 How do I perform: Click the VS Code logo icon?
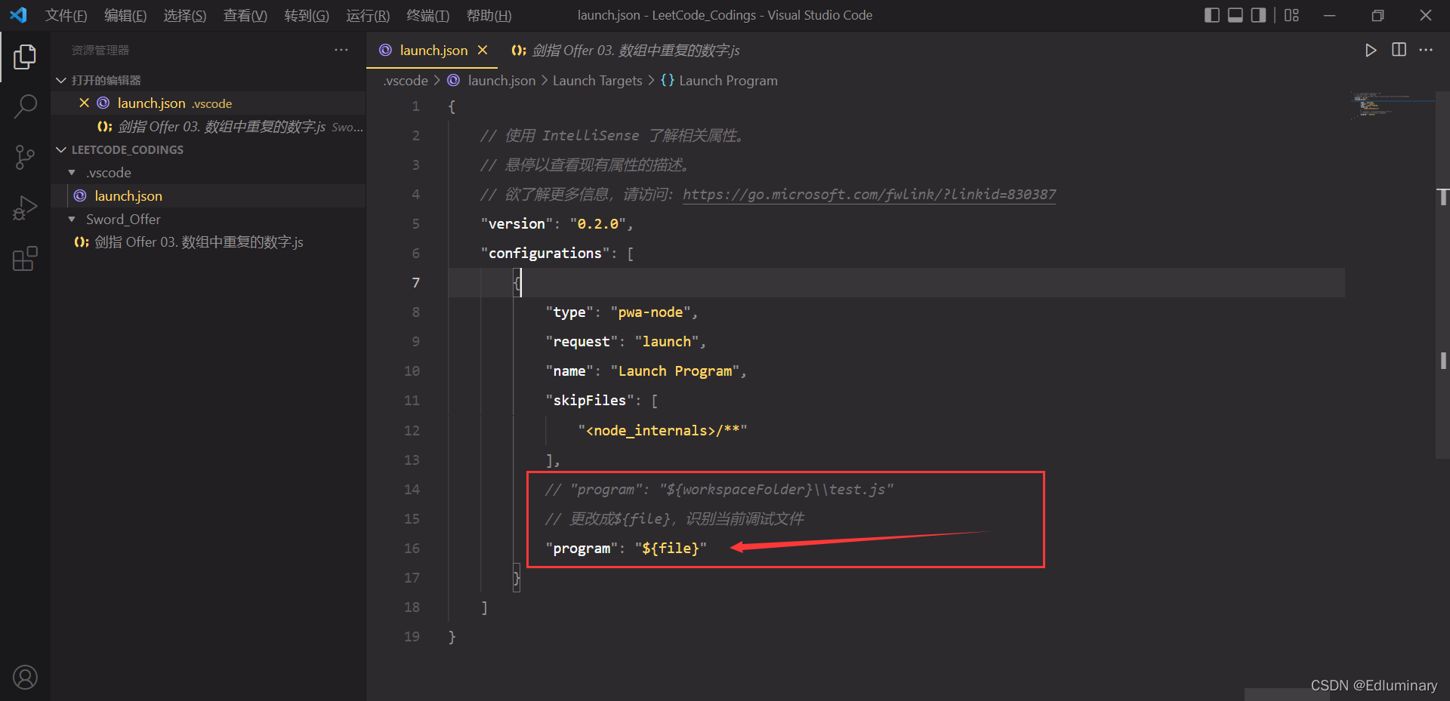coord(18,15)
